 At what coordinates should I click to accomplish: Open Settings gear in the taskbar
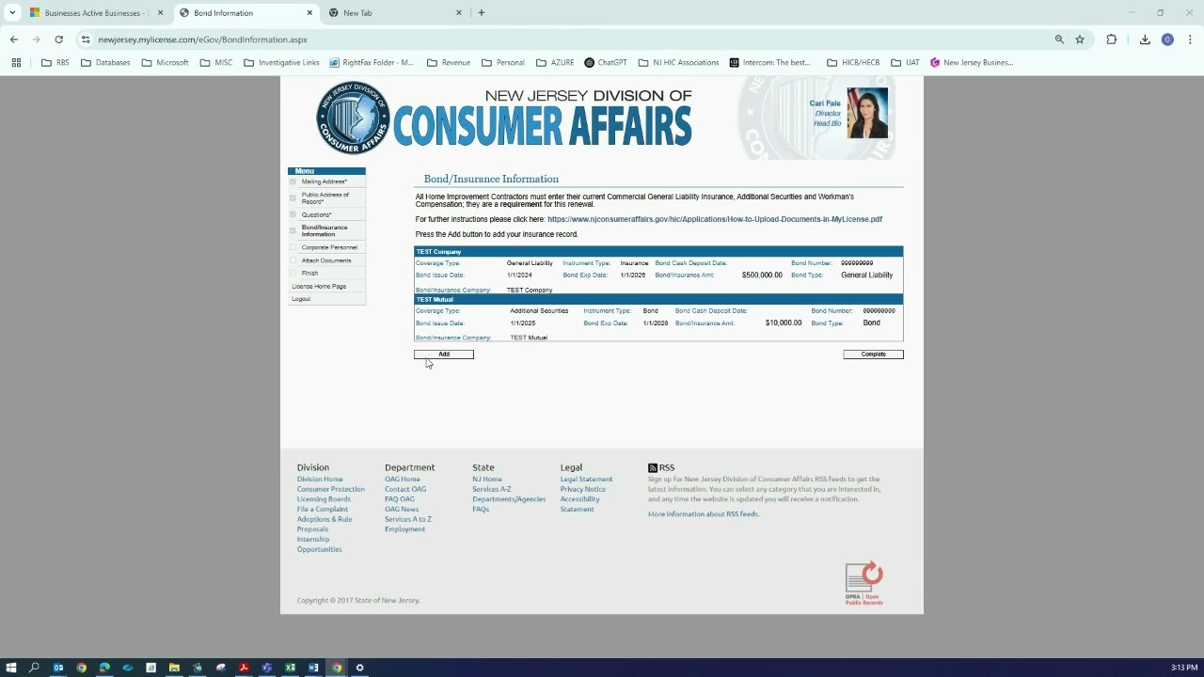pyautogui.click(x=359, y=668)
